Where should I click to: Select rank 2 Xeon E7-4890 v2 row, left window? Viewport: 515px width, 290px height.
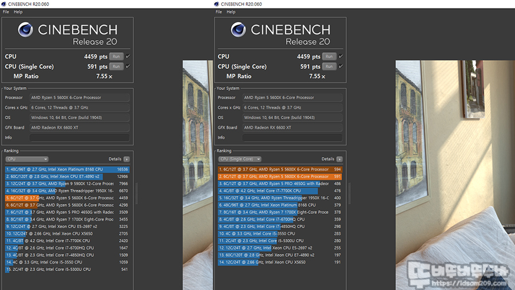67,177
